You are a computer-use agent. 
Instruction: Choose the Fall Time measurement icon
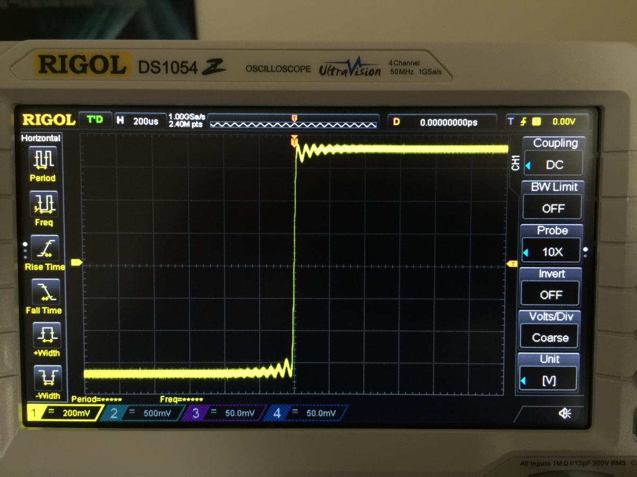[x=45, y=291]
